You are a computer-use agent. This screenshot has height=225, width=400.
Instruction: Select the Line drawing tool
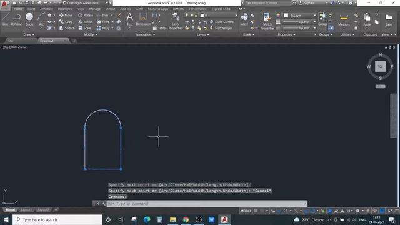6,19
